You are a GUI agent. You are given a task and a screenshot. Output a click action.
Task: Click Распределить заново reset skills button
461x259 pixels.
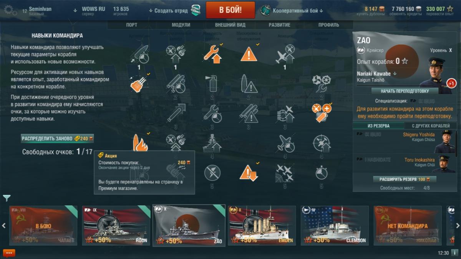point(58,139)
